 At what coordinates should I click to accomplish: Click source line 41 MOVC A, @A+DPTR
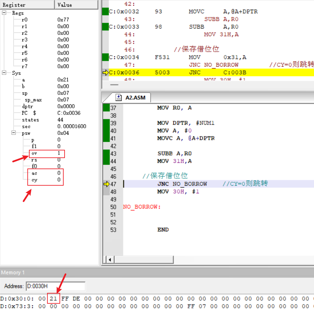pyautogui.click(x=186, y=138)
